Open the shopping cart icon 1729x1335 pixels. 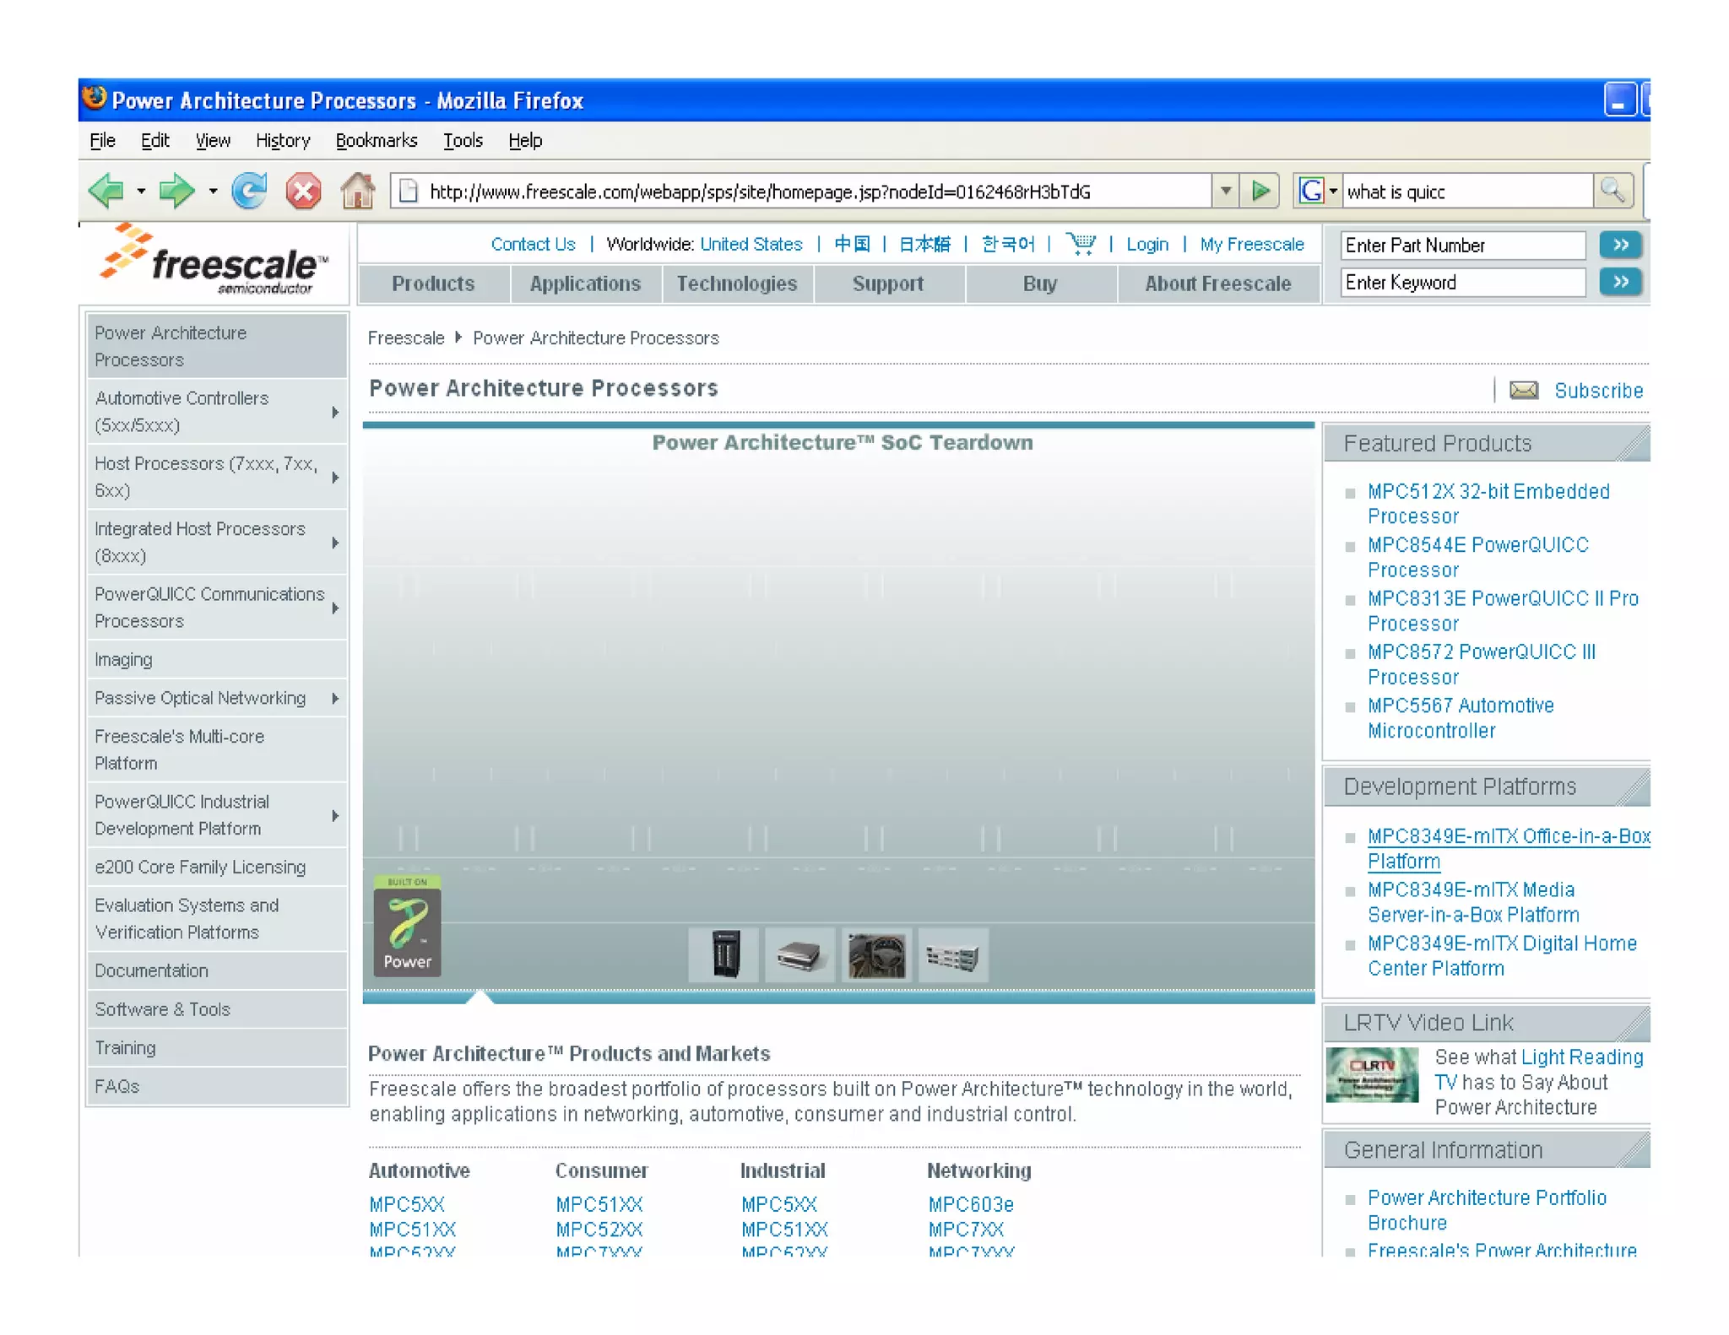pos(1081,244)
